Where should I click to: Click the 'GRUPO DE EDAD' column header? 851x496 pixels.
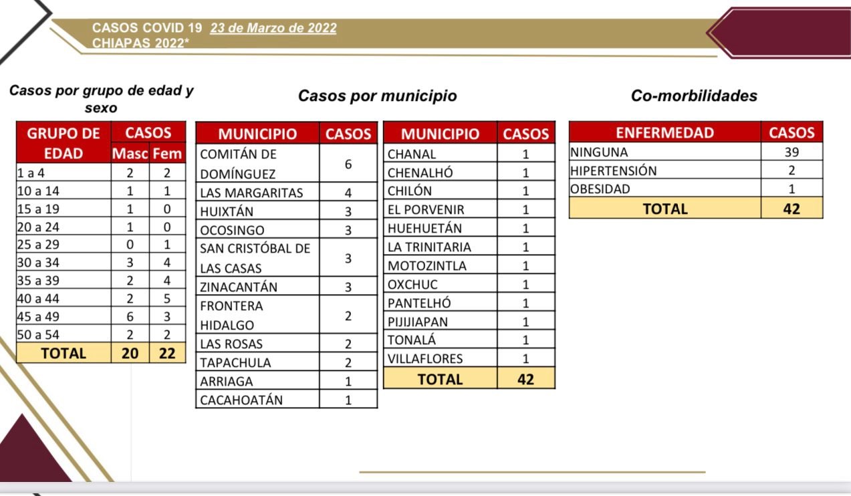(x=64, y=143)
